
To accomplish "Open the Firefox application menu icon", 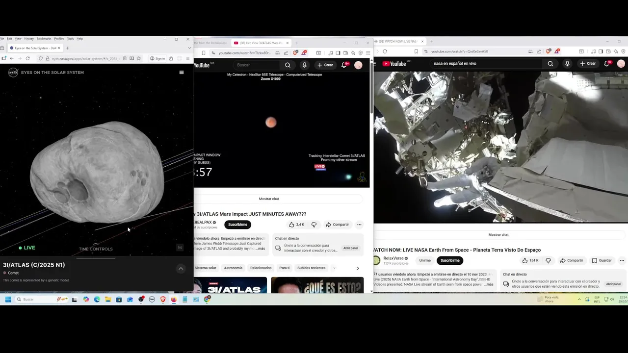I will (187, 58).
